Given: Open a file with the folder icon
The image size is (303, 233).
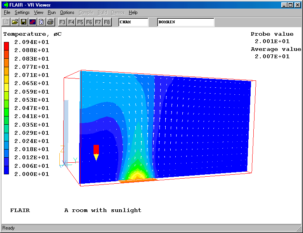Looking at the screenshot, I should click(15, 22).
